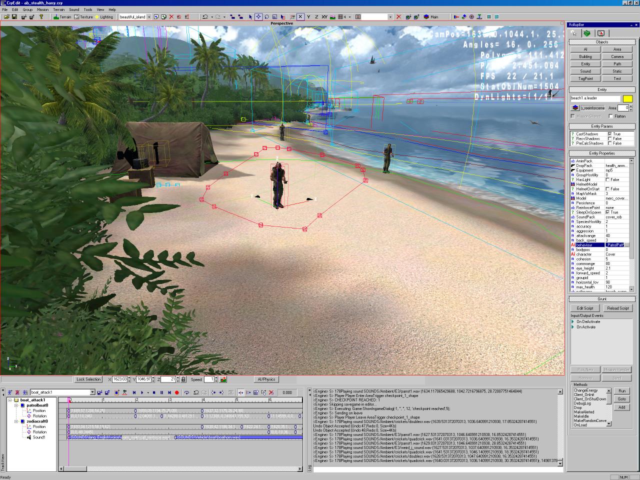Select the arrow Select-object tool
Image resolution: width=640 pixels, height=480 pixels.
pyautogui.click(x=250, y=17)
